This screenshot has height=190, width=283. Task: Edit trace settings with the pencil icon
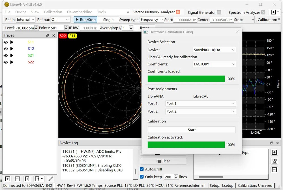click(50, 179)
